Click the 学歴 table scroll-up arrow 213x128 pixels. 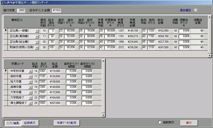point(103,61)
